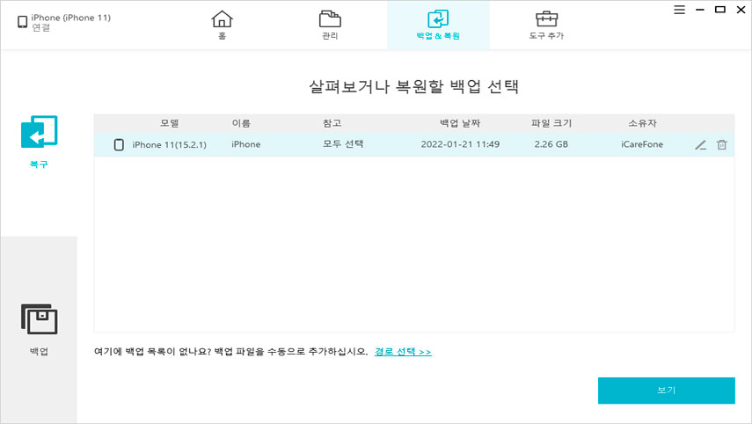Click the 참고 column header
Screen dimensions: 752x424
(332, 123)
